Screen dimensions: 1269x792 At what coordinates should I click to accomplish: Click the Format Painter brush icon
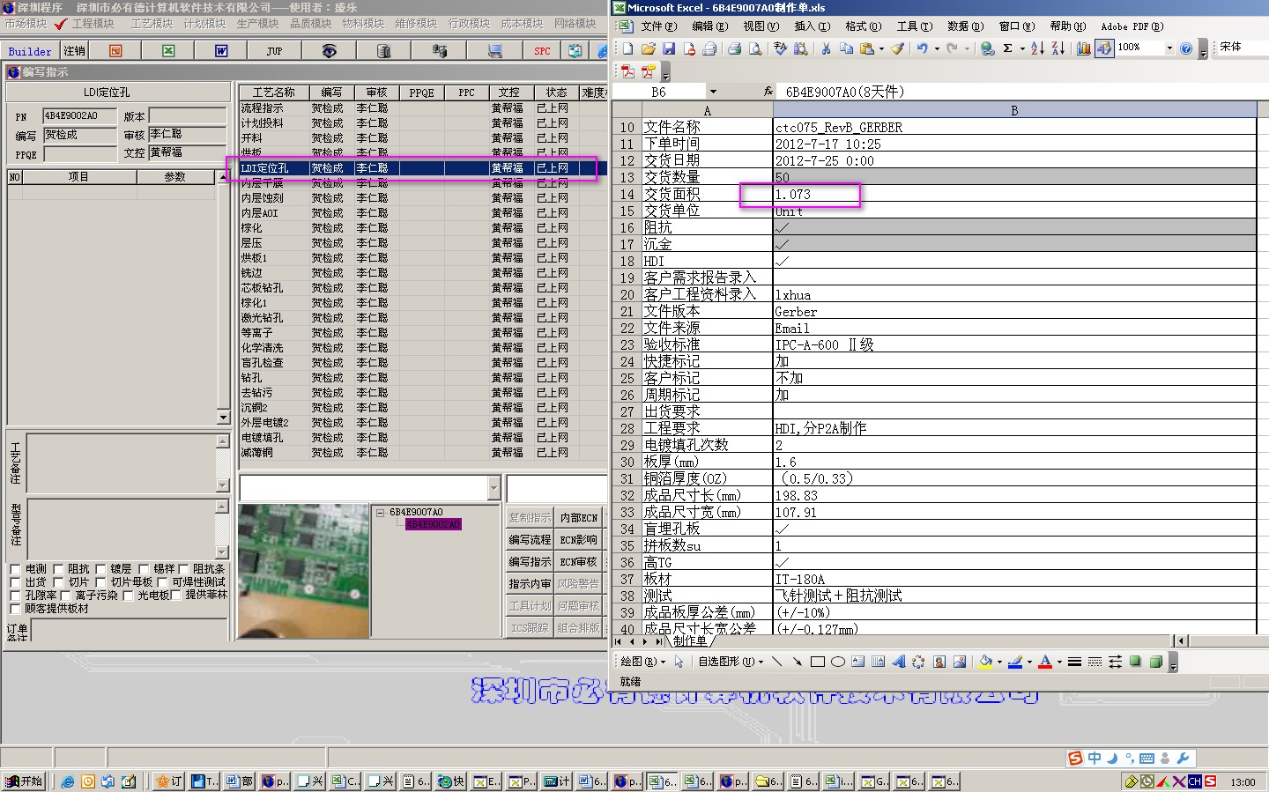[x=897, y=48]
